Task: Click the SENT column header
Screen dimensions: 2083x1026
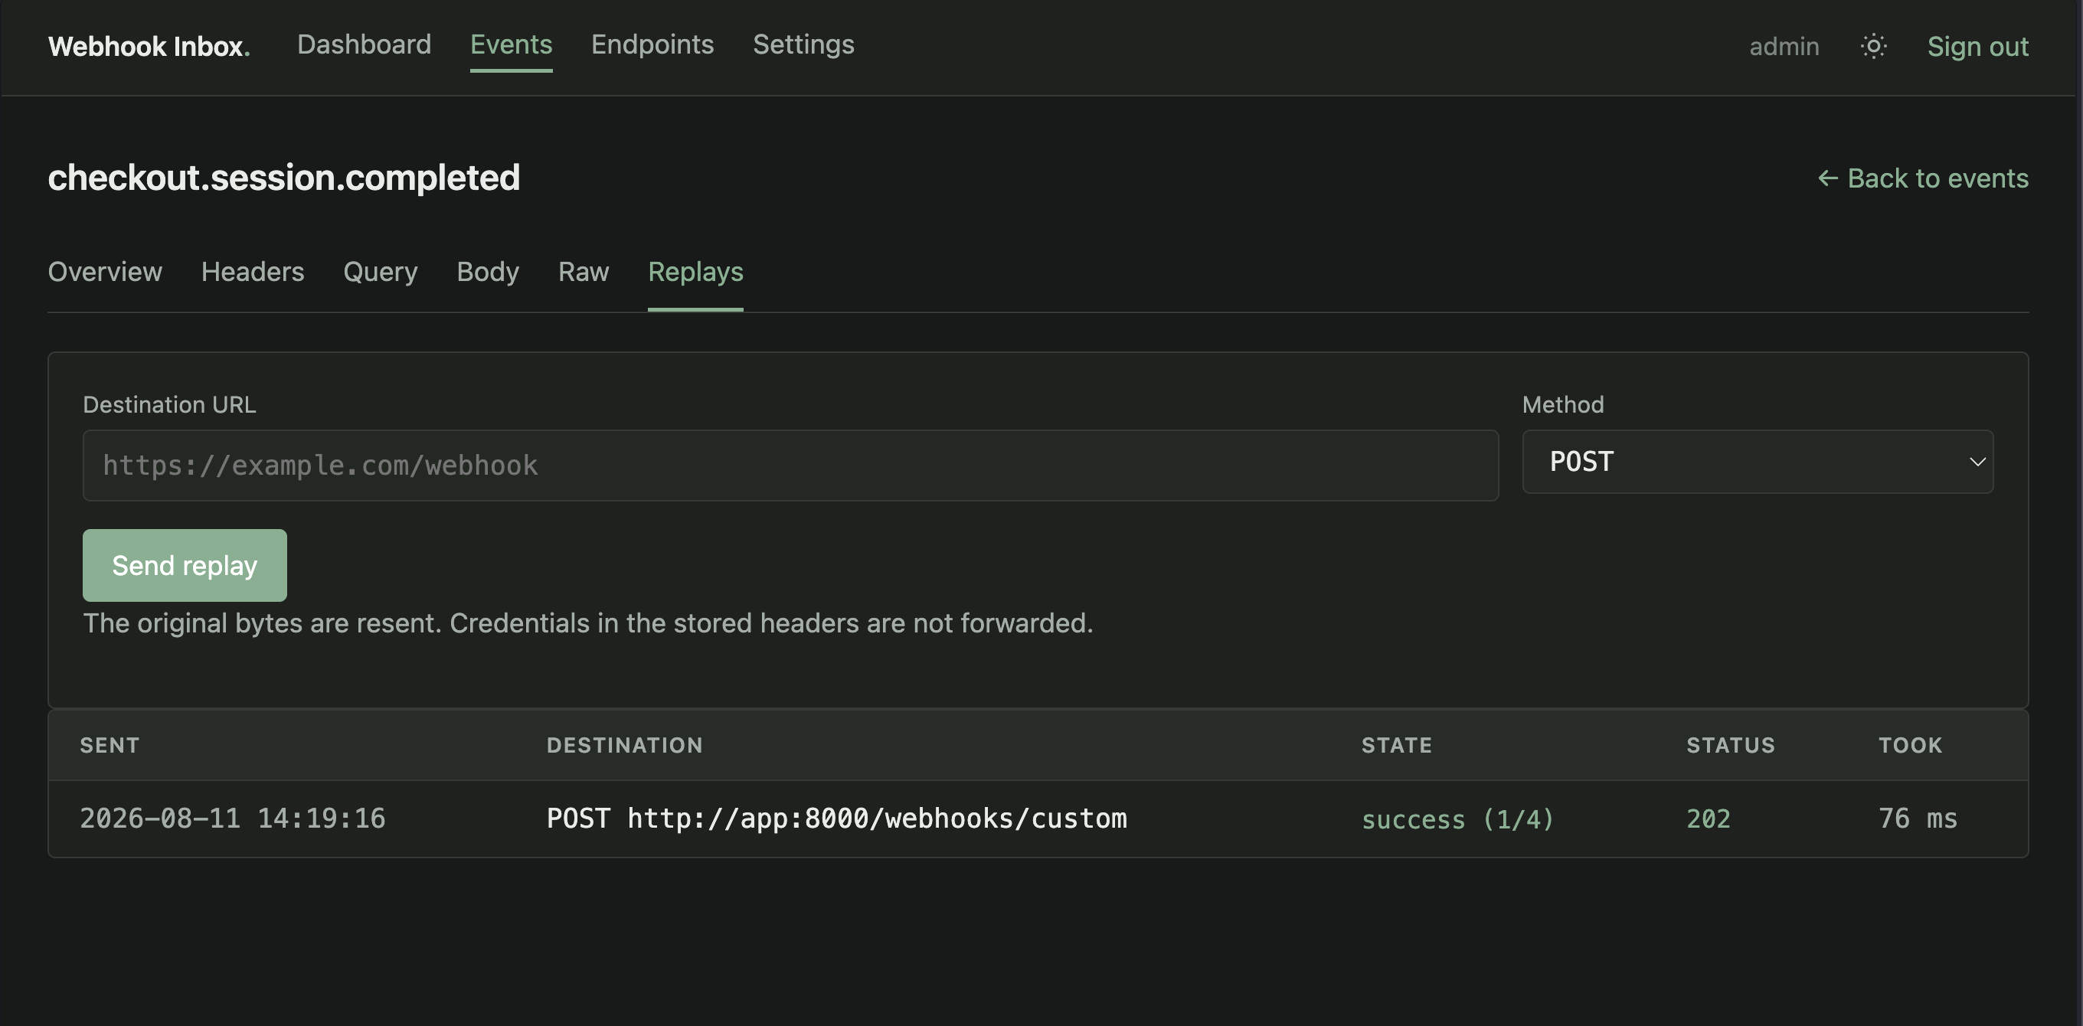Action: (x=110, y=746)
